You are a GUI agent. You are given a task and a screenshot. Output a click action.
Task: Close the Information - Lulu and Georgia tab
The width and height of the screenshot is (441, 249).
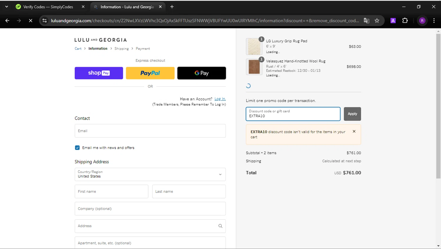160,7
